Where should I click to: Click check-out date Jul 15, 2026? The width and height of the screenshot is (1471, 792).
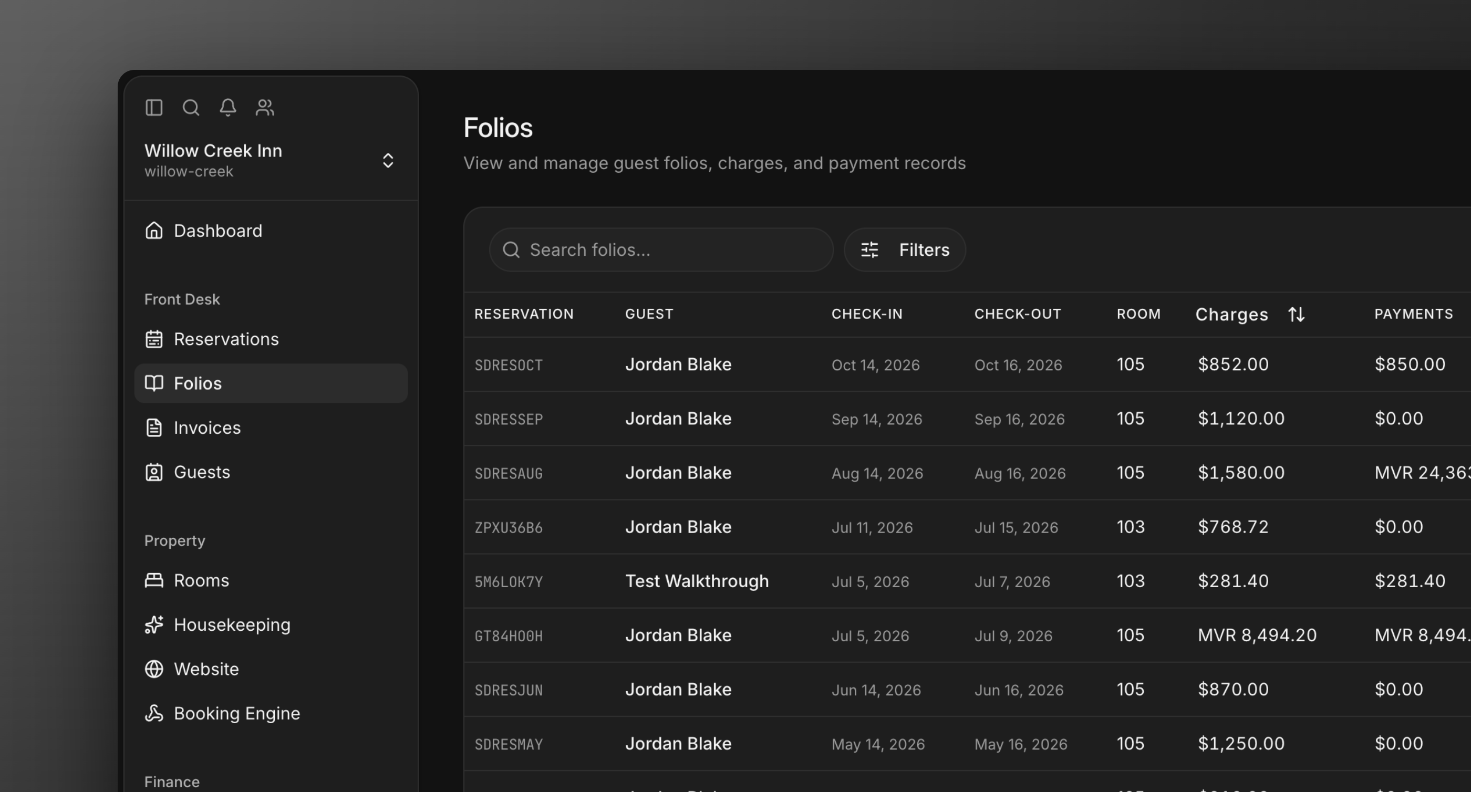point(1016,528)
